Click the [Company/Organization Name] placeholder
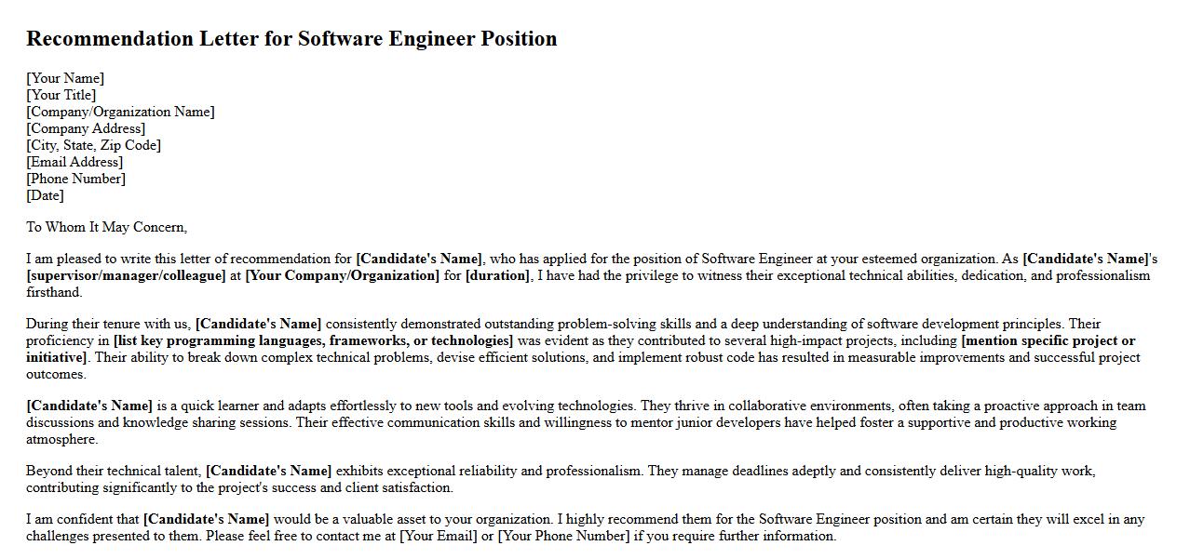The width and height of the screenshot is (1190, 559). (120, 112)
